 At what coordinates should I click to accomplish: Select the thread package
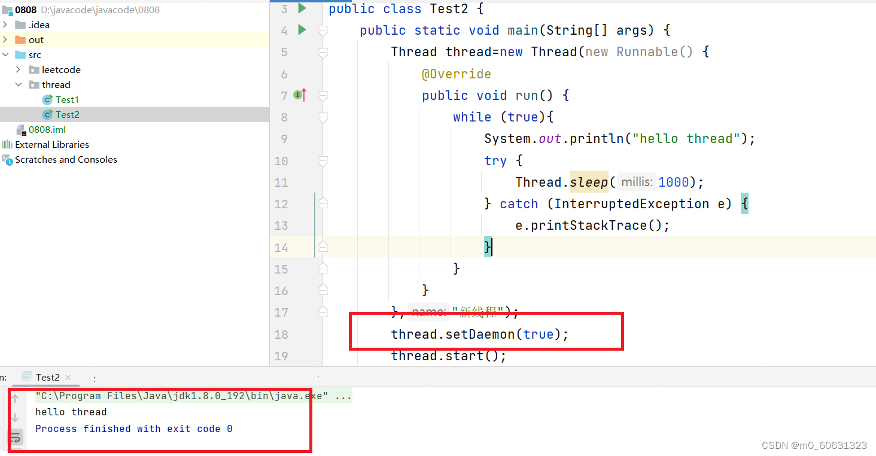(56, 84)
